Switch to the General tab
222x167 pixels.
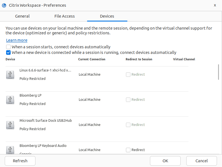(x=22, y=16)
